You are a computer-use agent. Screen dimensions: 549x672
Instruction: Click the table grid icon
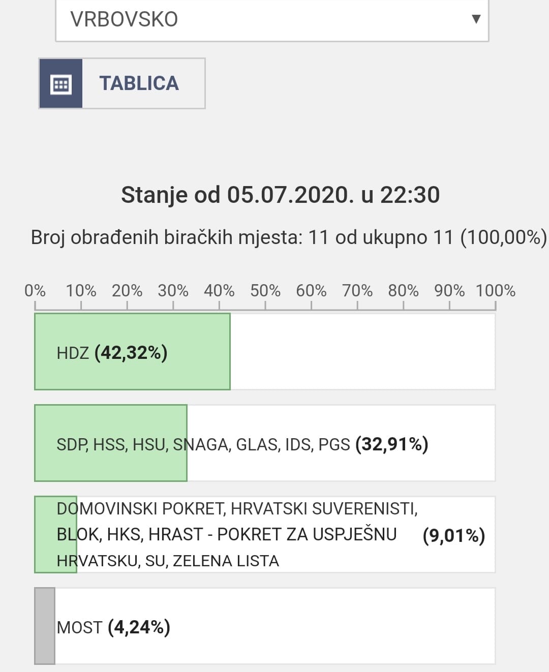click(x=60, y=83)
